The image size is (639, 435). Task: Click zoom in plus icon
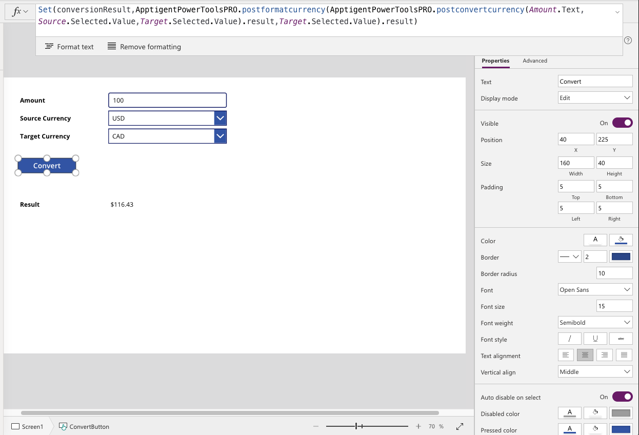(418, 426)
